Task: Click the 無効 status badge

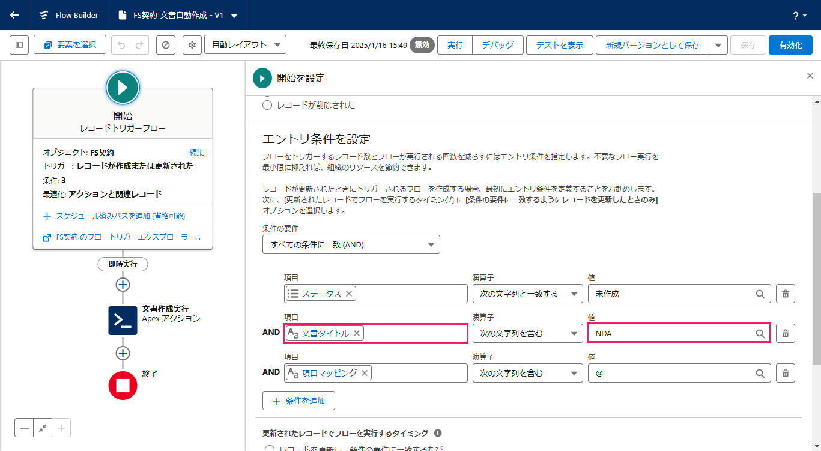Action: pyautogui.click(x=422, y=45)
